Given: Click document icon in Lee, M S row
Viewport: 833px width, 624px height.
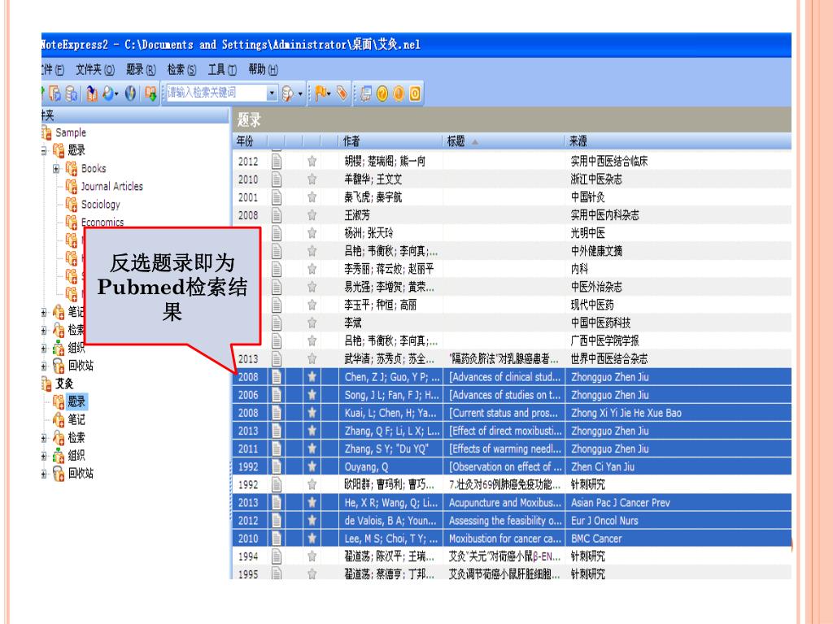Looking at the screenshot, I should (x=277, y=539).
